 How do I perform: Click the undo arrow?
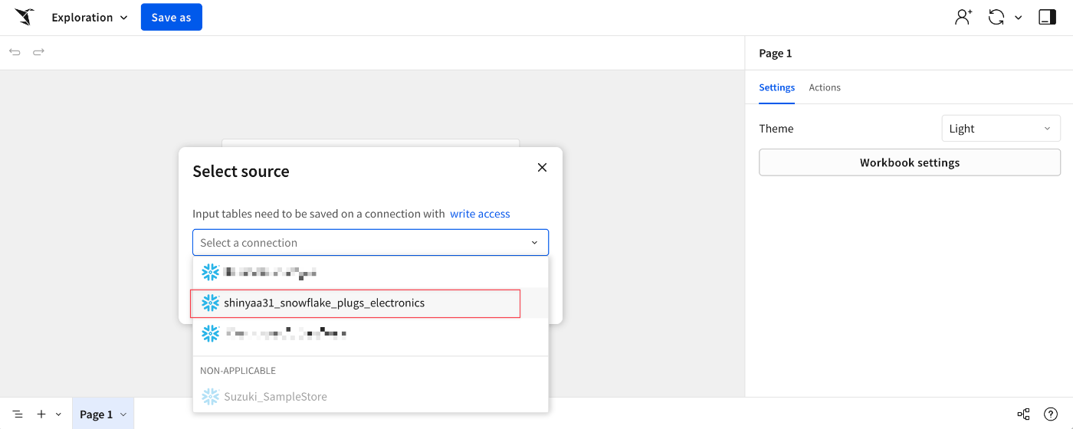click(15, 52)
